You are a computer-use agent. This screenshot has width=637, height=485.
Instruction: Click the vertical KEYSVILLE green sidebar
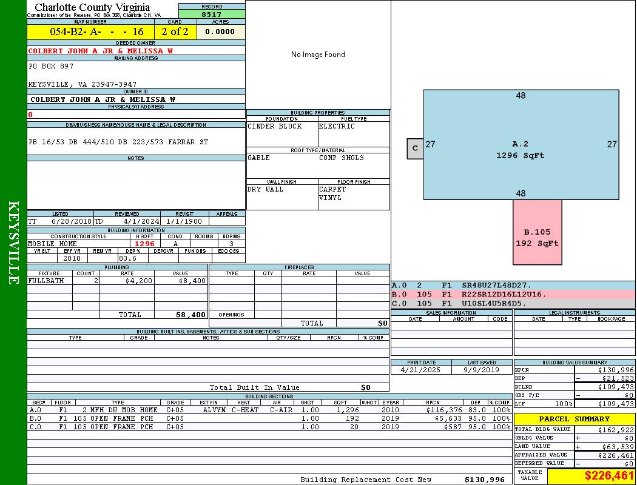(x=13, y=242)
